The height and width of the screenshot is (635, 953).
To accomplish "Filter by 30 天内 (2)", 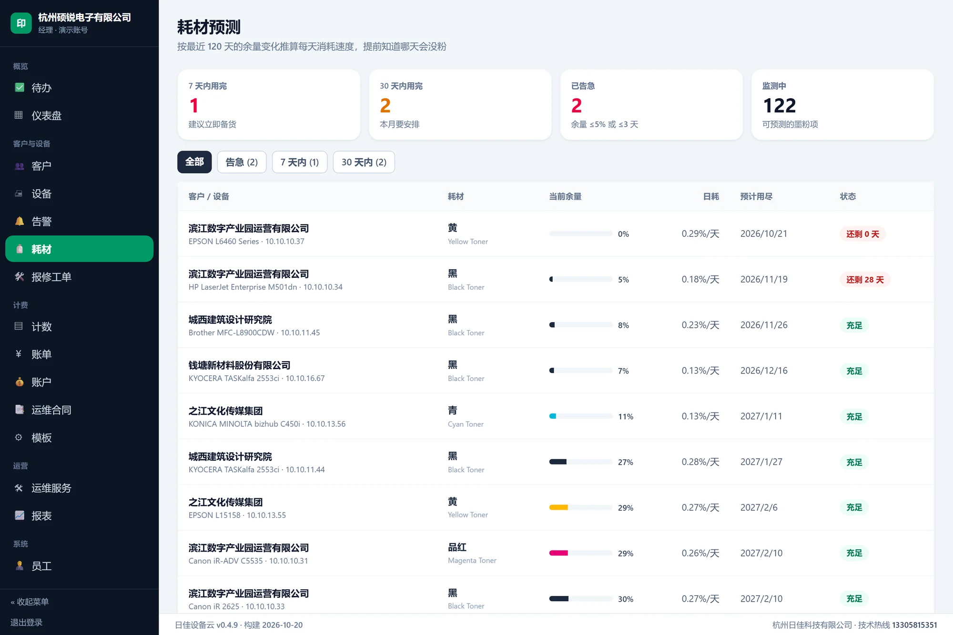I will [x=364, y=162].
